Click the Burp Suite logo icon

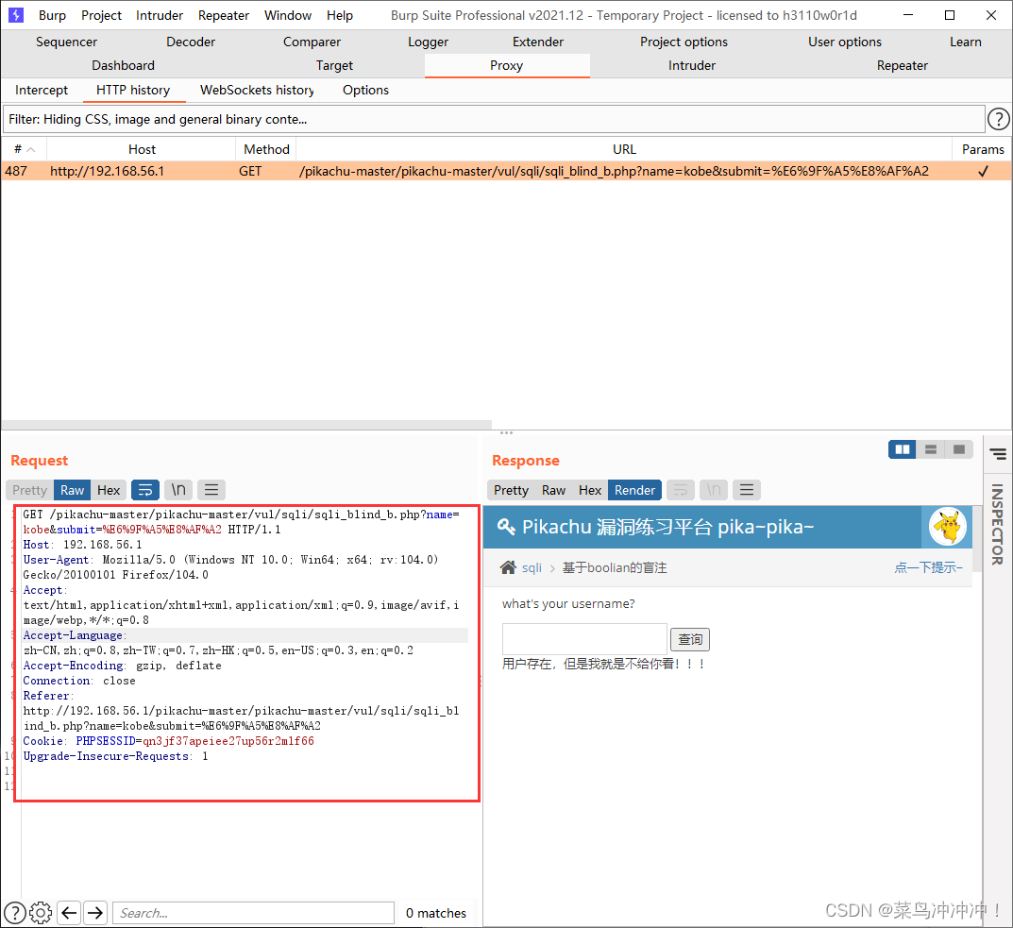pos(15,15)
